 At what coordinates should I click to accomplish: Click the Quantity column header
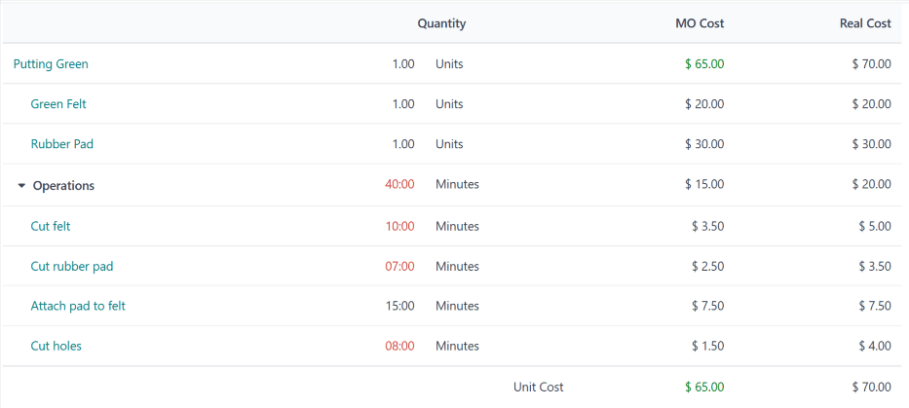pos(441,23)
